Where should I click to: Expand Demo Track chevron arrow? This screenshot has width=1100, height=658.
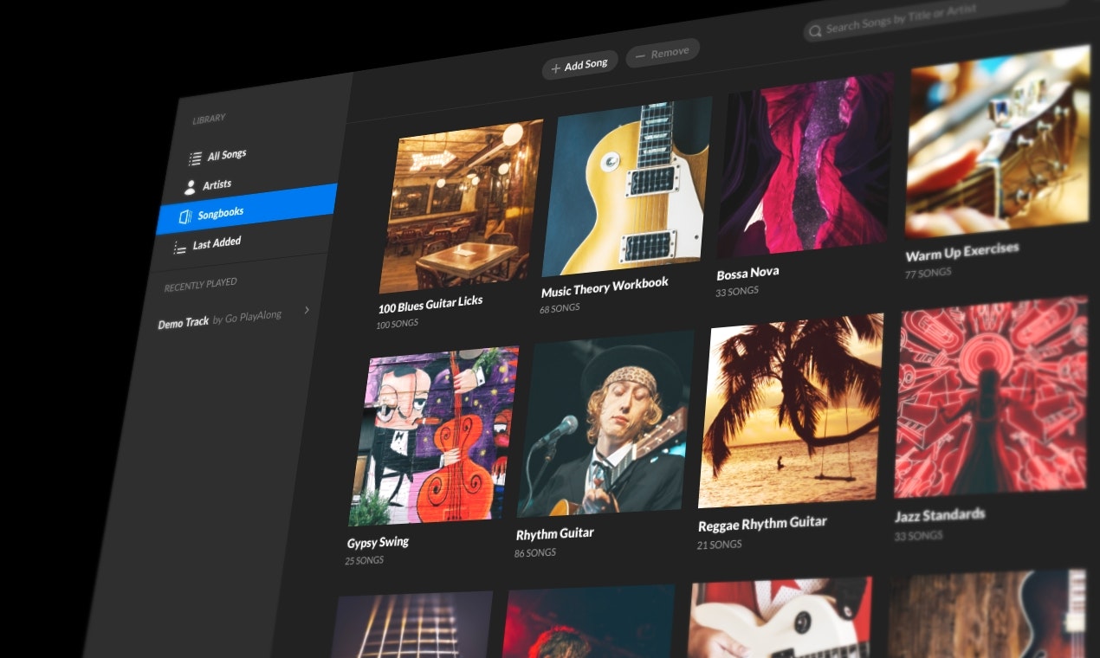(307, 310)
